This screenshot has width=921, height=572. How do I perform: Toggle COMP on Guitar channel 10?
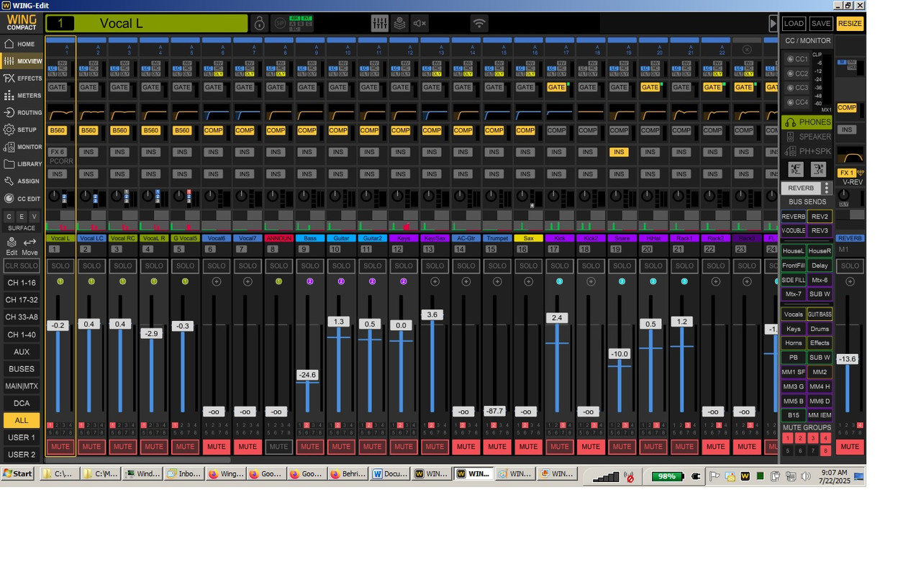click(338, 130)
